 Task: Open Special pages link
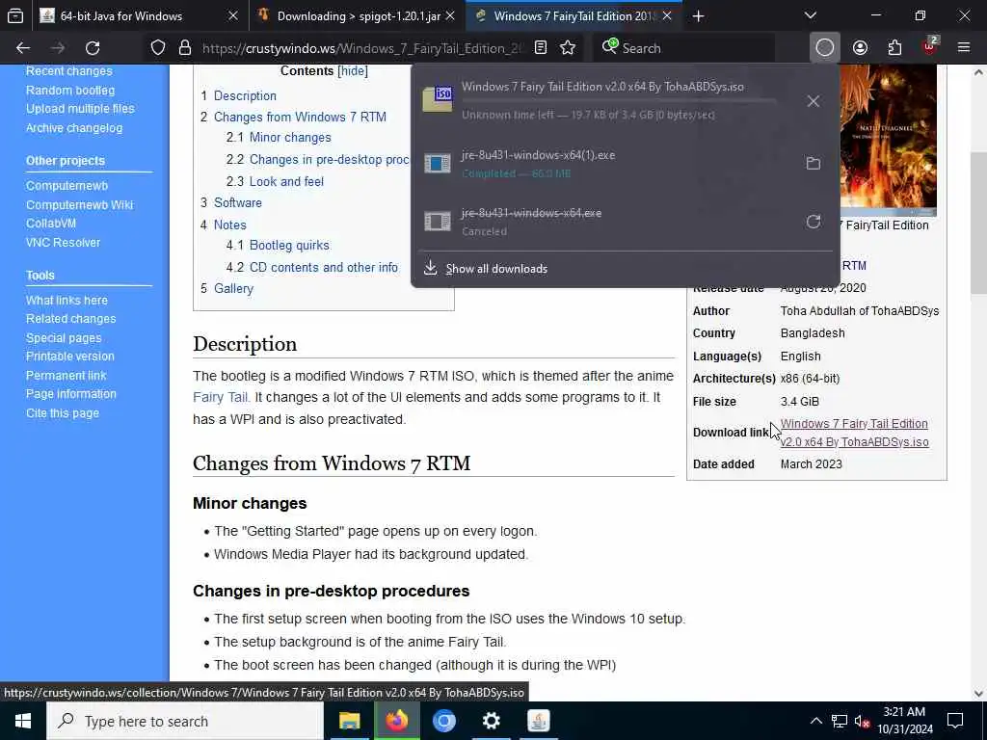tap(64, 338)
